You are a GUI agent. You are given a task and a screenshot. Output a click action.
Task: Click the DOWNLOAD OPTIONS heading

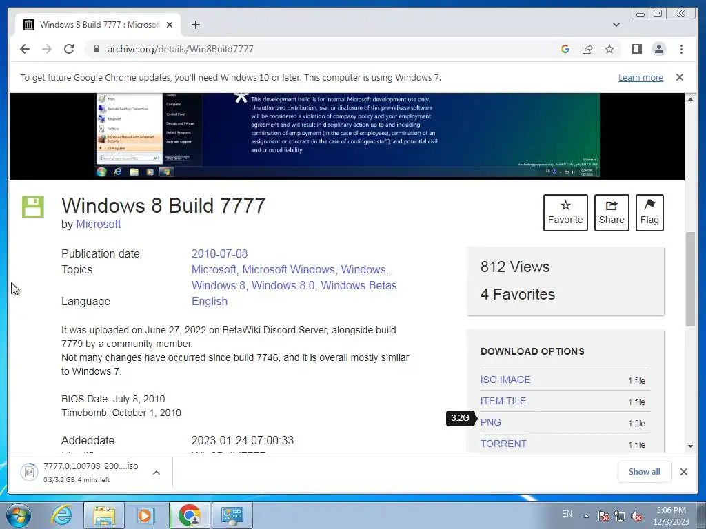[x=532, y=351]
